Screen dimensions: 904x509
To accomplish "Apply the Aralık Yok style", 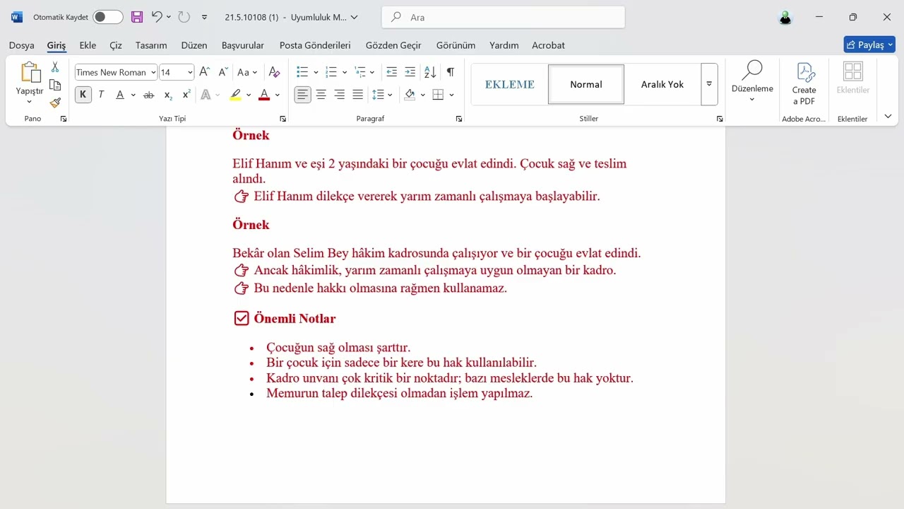I will pyautogui.click(x=662, y=84).
